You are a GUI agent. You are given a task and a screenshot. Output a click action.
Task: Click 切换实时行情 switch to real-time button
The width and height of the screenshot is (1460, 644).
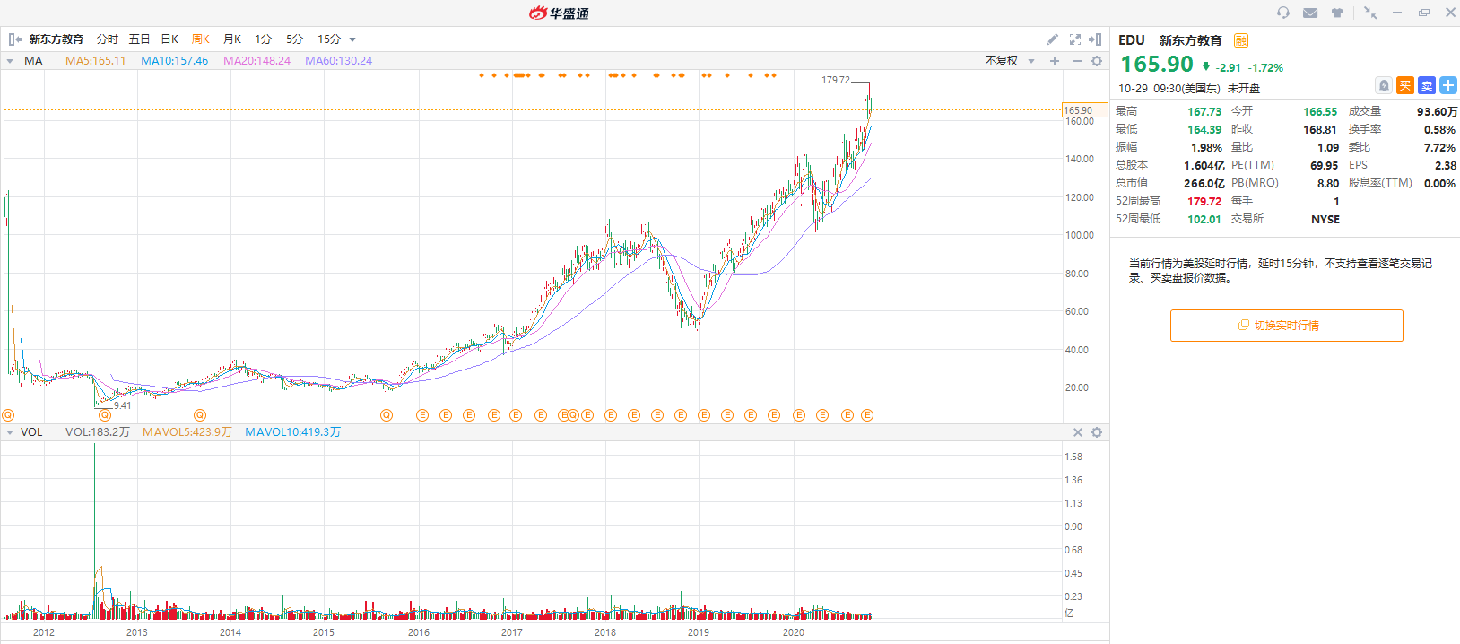click(1286, 326)
